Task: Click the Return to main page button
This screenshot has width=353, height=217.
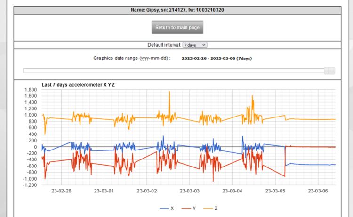Action: pos(177,27)
